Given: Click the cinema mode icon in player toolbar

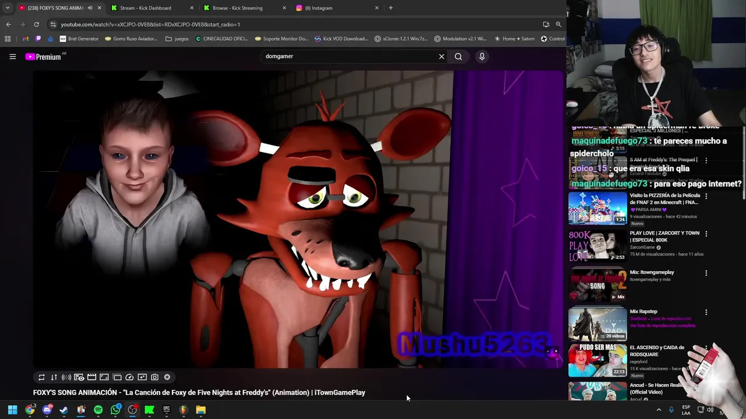Looking at the screenshot, I should pos(117,377).
